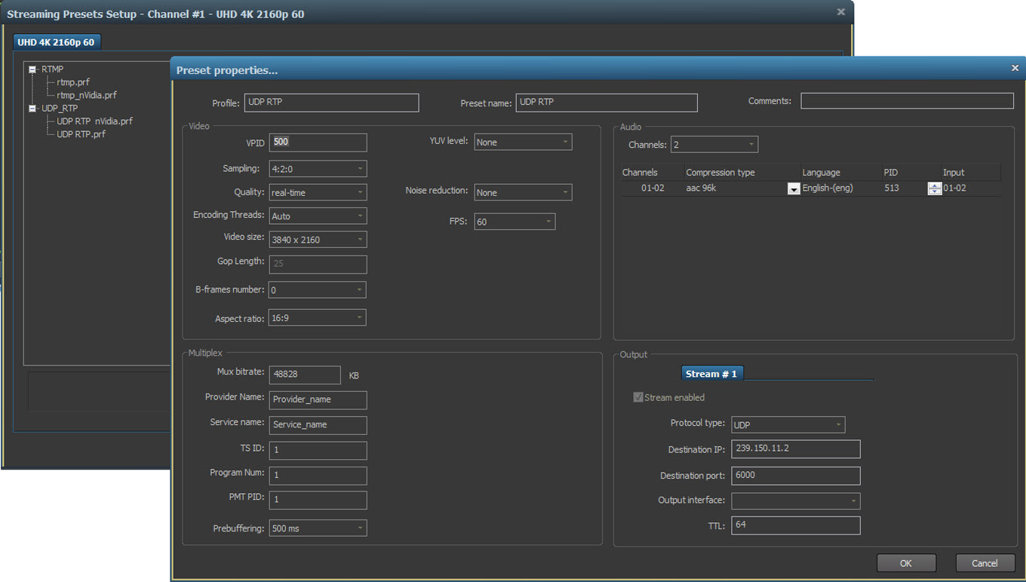Close the Preset properties dialog
The image size is (1026, 582).
1015,68
